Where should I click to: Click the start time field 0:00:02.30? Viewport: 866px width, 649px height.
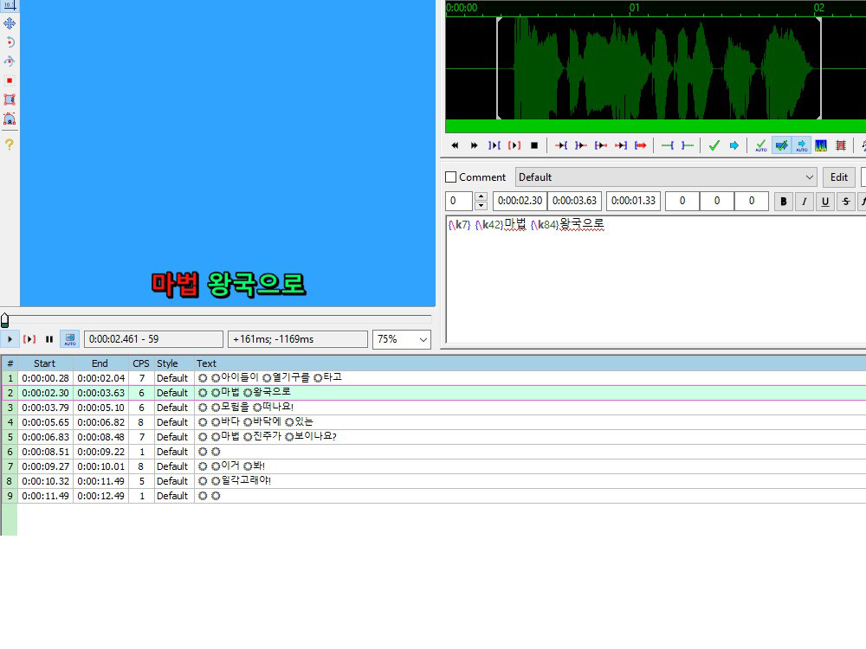tap(520, 201)
